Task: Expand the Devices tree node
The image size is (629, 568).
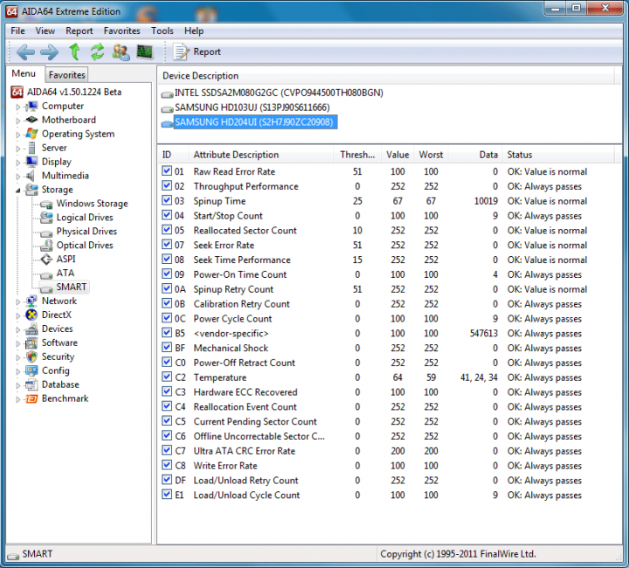Action: [18, 330]
